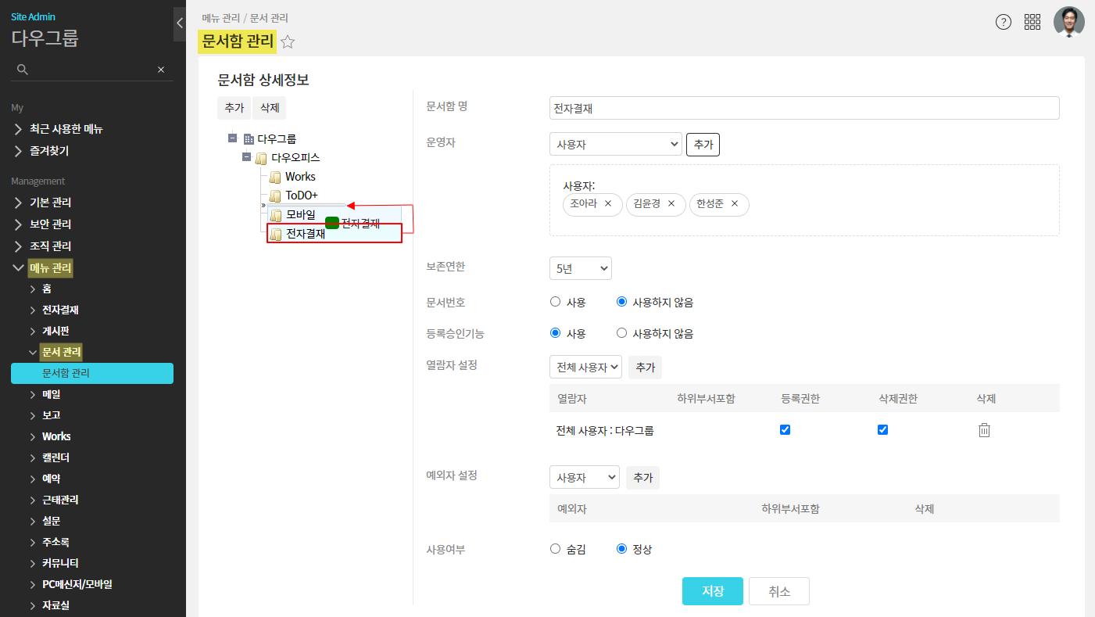Toggle the 등록권한 checkbox

[785, 430]
